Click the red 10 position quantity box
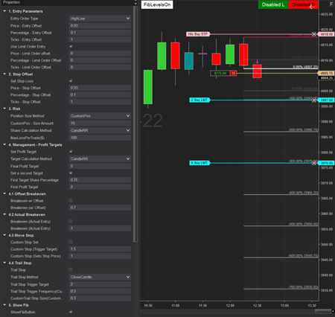 (233, 73)
